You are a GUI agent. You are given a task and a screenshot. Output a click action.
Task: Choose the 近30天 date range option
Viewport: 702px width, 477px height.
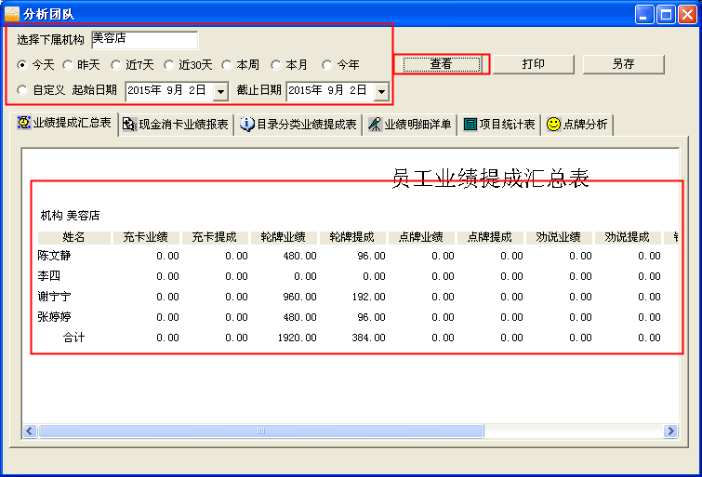tap(169, 65)
